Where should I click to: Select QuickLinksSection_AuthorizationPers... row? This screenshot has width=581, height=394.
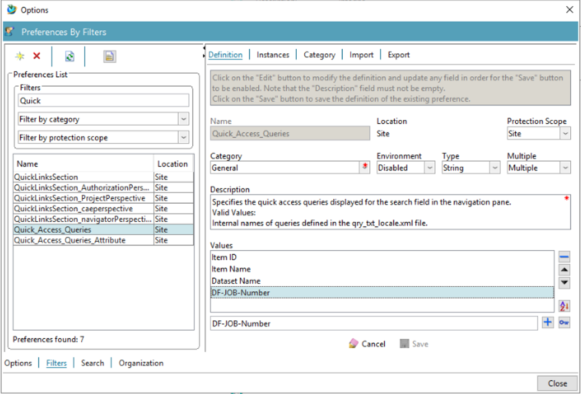pos(104,188)
